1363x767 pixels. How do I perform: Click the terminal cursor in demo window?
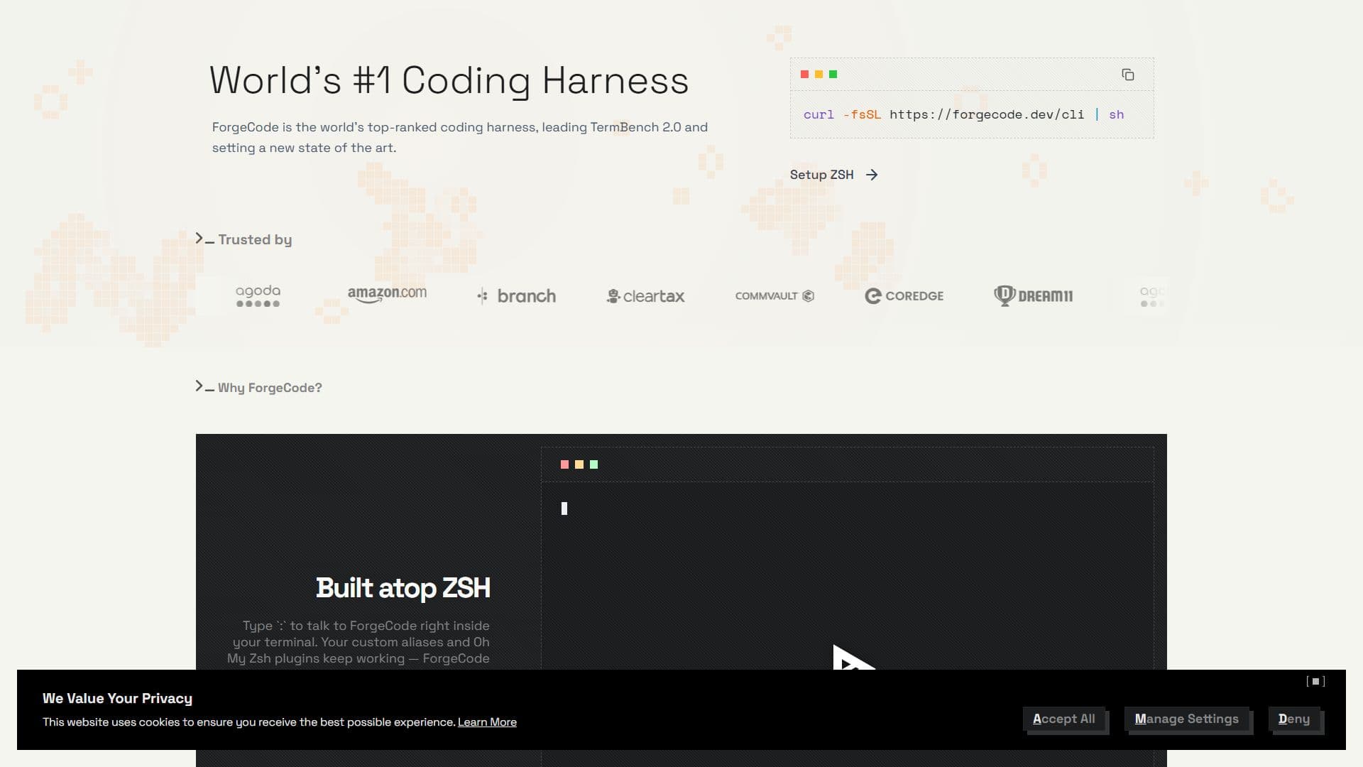pyautogui.click(x=564, y=508)
